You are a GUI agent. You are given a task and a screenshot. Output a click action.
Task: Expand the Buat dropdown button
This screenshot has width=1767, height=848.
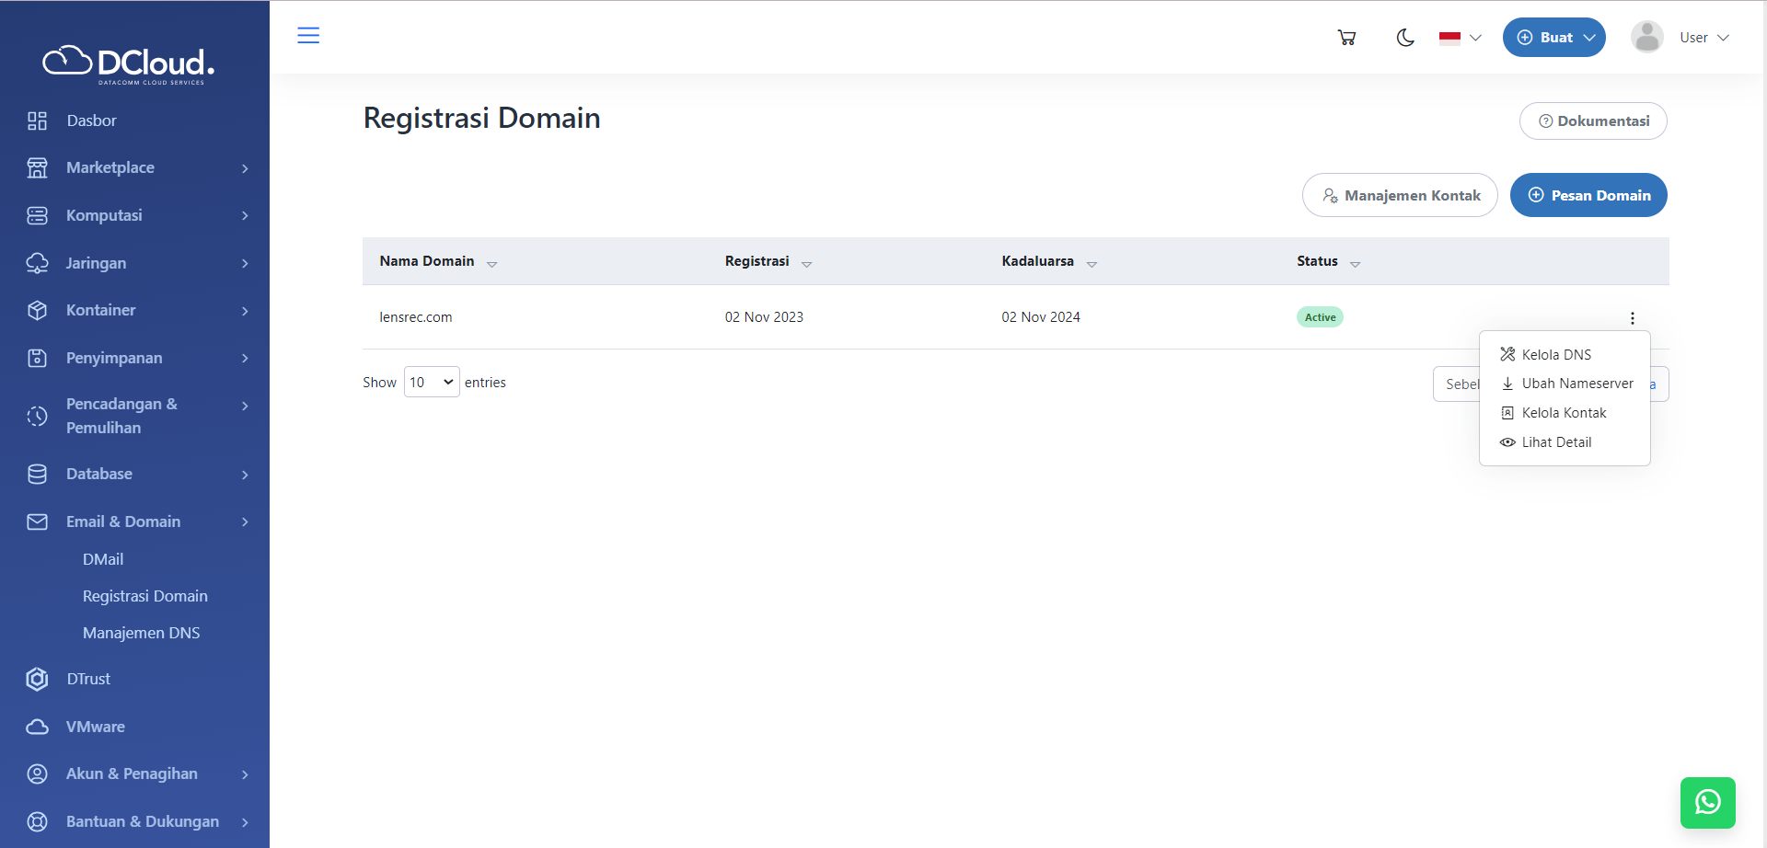pos(1553,38)
